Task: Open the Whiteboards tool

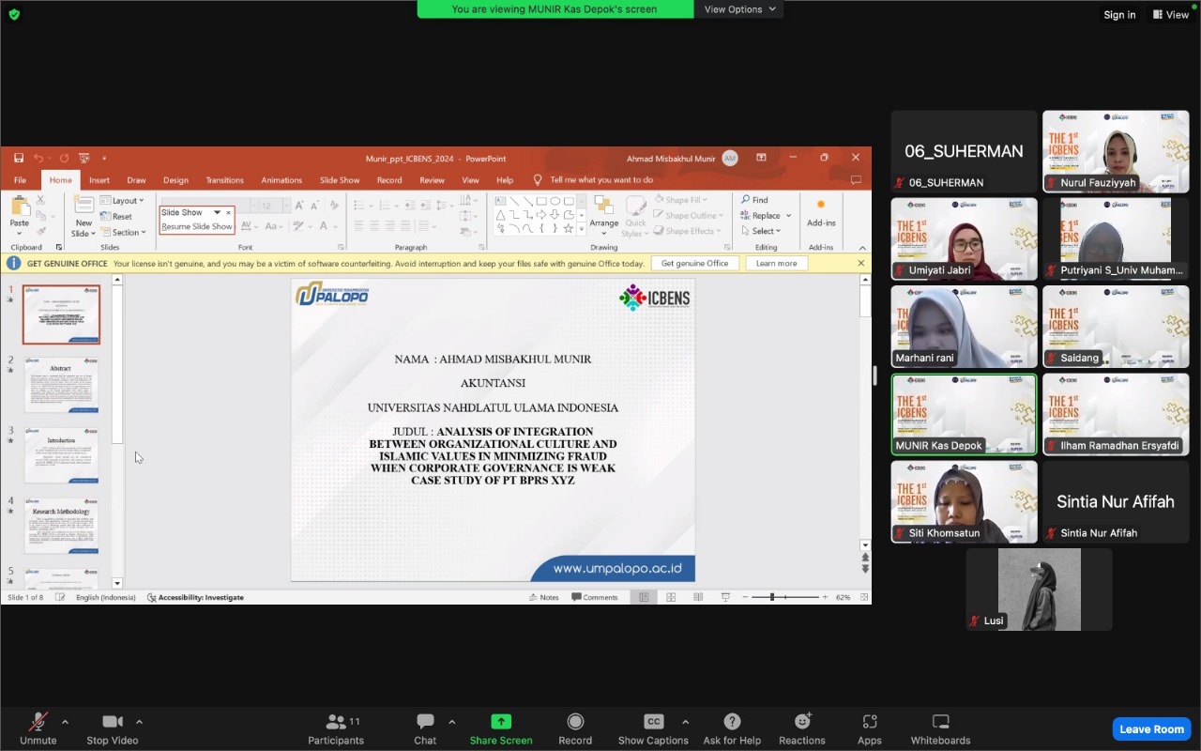Action: (x=940, y=722)
